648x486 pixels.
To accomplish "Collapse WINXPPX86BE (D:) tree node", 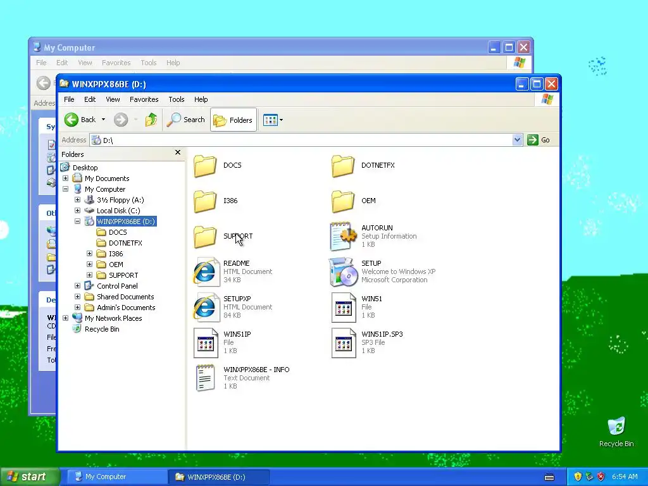I will (77, 221).
